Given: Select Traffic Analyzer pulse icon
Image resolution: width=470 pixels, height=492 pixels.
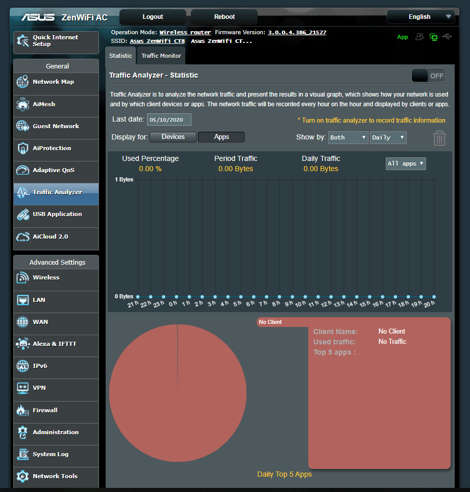Looking at the screenshot, I should click(x=22, y=192).
